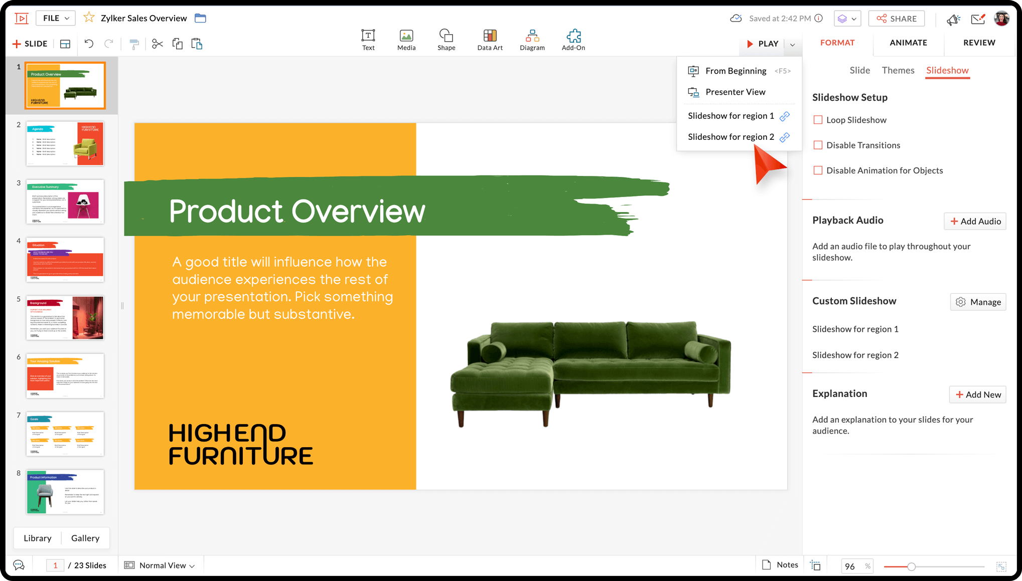Image resolution: width=1022 pixels, height=581 pixels.
Task: Click the format painter icon
Action: pos(134,44)
